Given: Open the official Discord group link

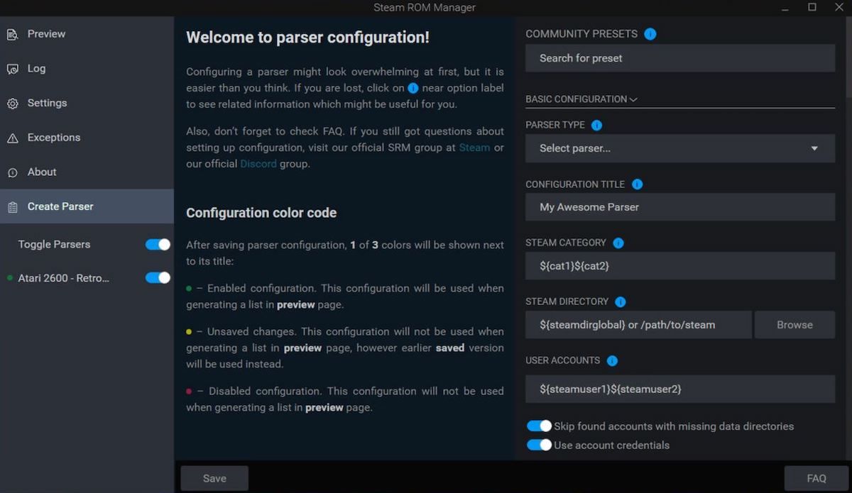Looking at the screenshot, I should point(258,163).
